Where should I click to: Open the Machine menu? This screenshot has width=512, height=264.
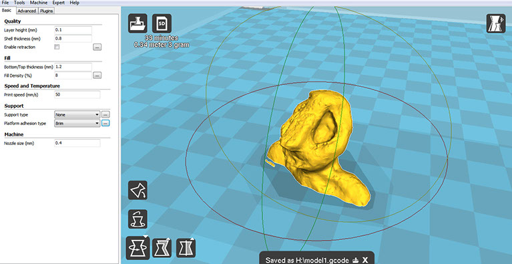(39, 3)
